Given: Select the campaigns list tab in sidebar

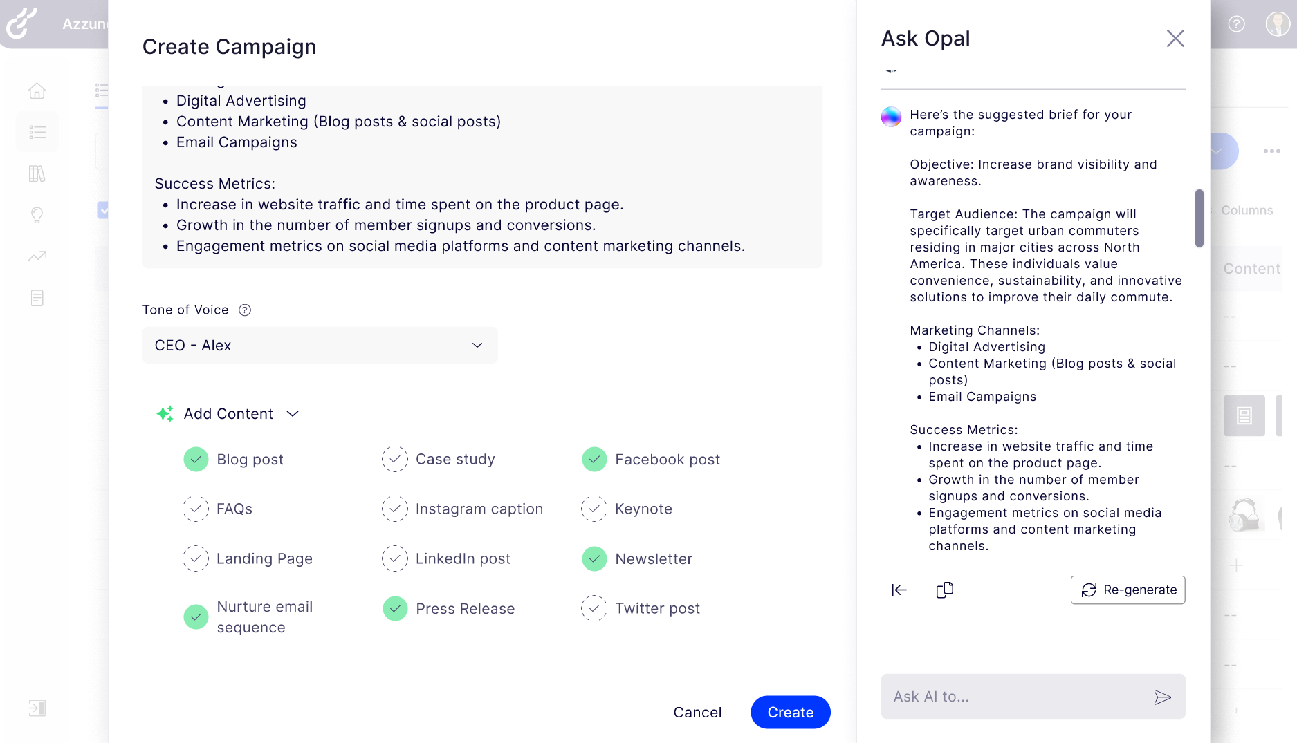Looking at the screenshot, I should click(x=37, y=131).
